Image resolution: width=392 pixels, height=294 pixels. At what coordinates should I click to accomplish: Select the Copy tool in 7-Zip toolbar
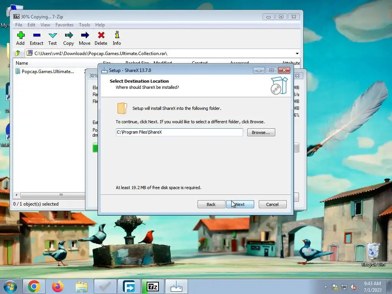69,38
